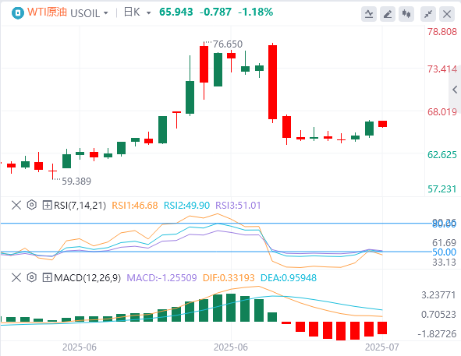The width and height of the screenshot is (461, 356).
Task: Click the 50.00 RSI level label
Action: 445,252
